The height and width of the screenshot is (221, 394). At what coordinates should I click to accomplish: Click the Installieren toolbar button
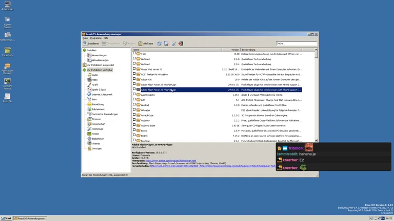(x=91, y=43)
